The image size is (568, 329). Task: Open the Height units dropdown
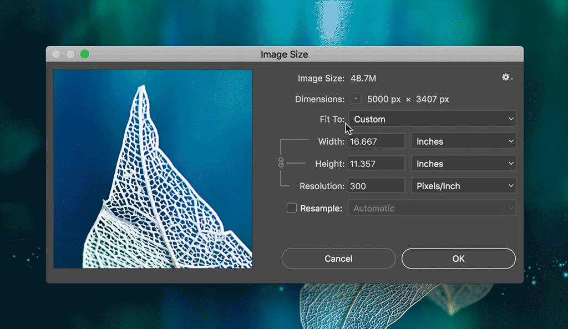(x=463, y=163)
